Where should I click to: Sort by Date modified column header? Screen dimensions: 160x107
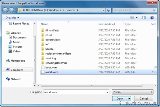107,24
